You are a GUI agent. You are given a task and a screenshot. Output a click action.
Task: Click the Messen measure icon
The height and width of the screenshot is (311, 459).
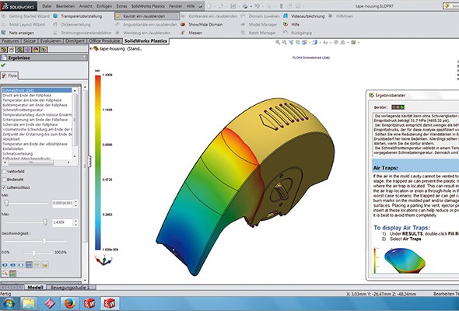coord(183,33)
